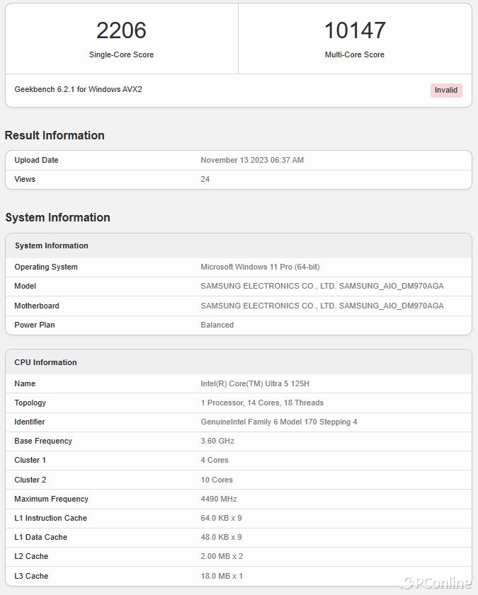This screenshot has width=478, height=595.
Task: Select the Microsoft Windows 11 Pro value
Action: (x=260, y=267)
